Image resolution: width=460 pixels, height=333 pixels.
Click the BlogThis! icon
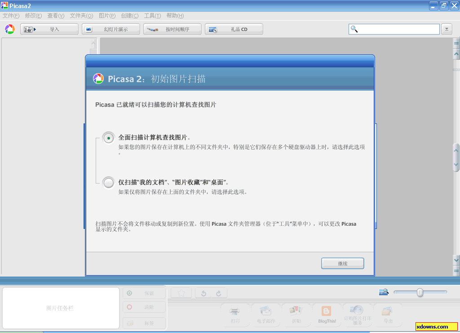327,315
